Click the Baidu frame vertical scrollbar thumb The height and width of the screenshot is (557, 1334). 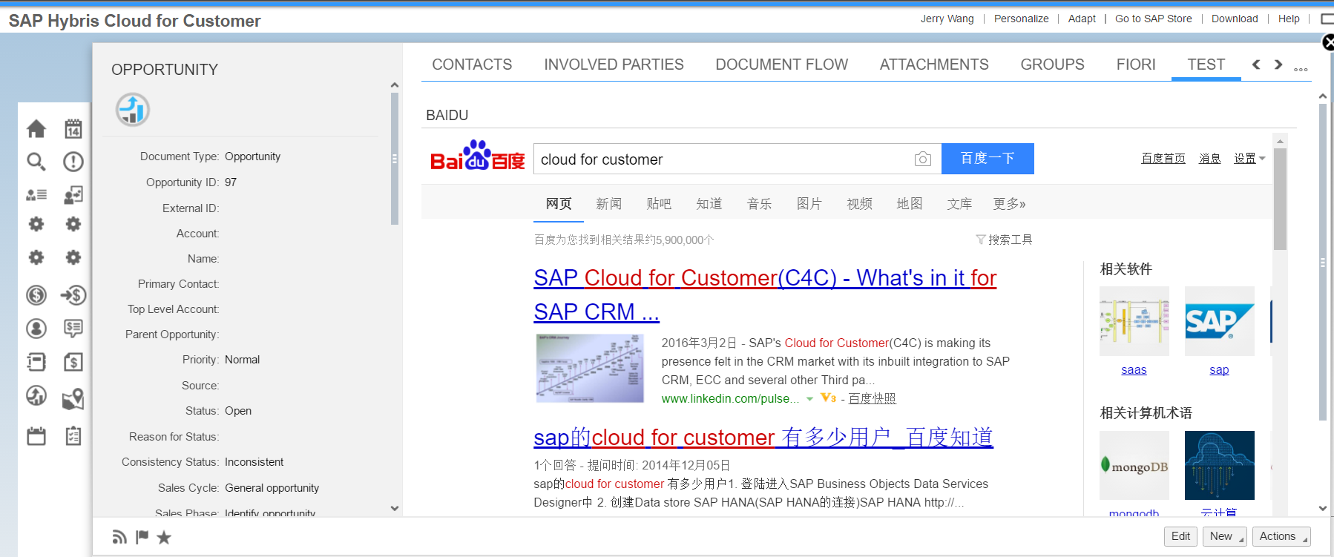coord(1280,199)
